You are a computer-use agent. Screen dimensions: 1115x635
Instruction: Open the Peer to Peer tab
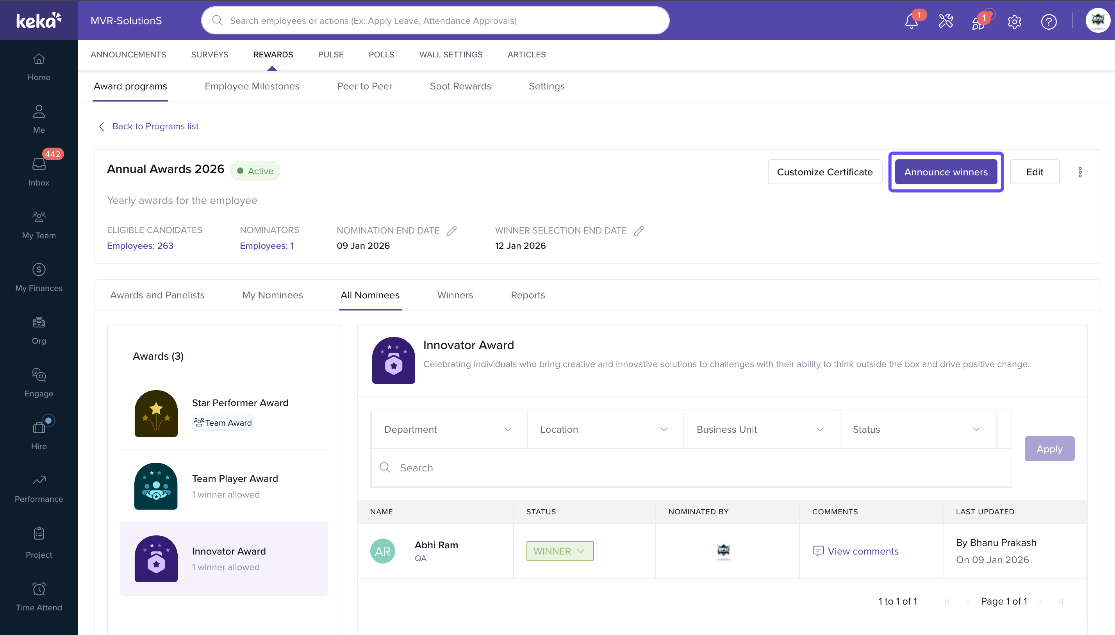[364, 86]
